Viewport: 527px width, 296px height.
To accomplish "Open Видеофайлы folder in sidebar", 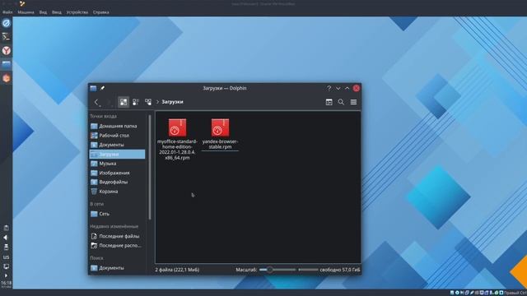I will click(117, 183).
